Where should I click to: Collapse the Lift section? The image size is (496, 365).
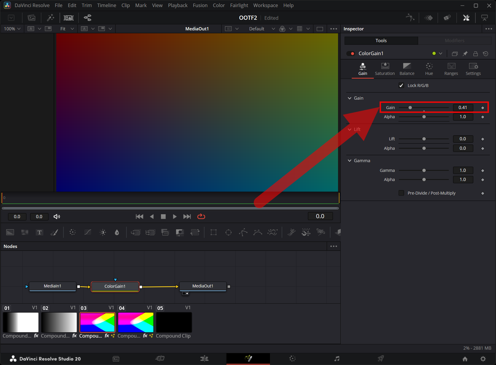click(x=350, y=129)
